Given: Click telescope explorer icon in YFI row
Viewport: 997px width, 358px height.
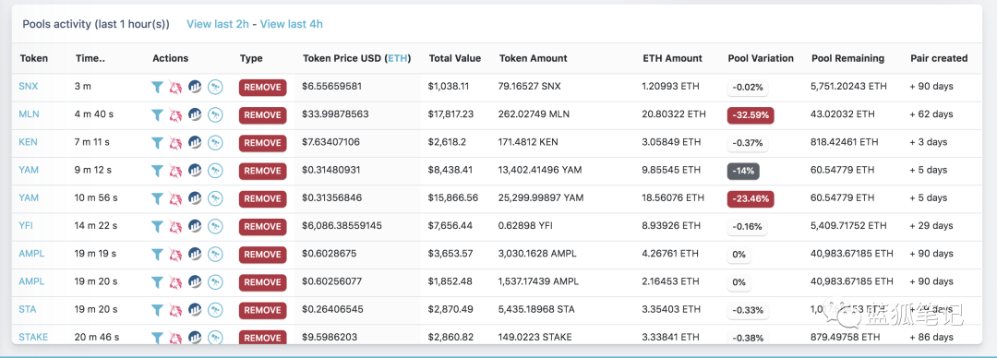Looking at the screenshot, I should (215, 226).
